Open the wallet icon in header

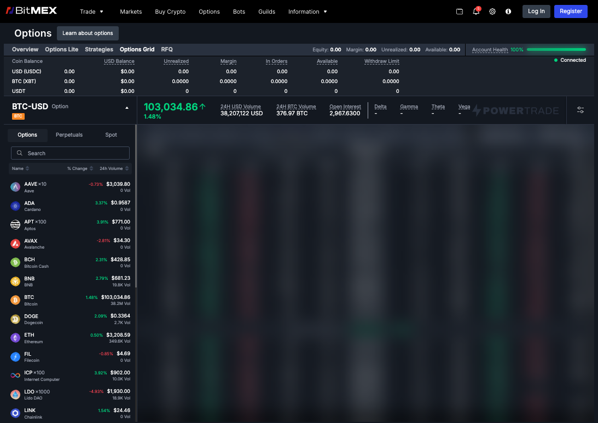460,11
